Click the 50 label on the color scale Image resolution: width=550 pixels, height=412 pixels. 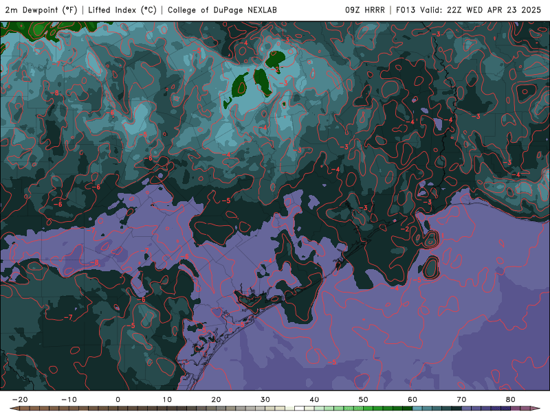pos(364,400)
